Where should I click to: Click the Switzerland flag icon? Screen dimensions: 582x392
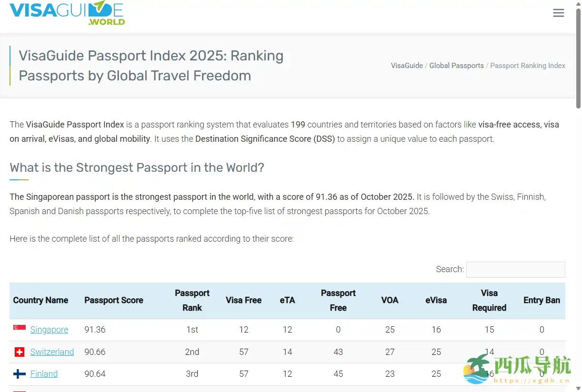click(x=20, y=352)
